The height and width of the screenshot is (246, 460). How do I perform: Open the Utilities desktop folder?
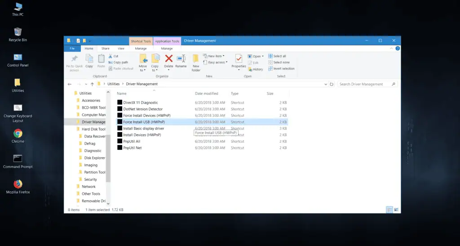click(x=18, y=85)
